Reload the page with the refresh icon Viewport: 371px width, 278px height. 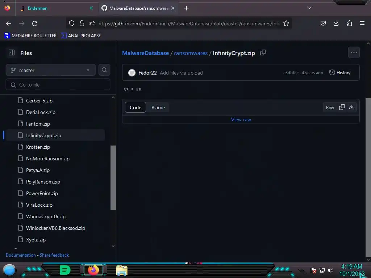[x=35, y=24]
